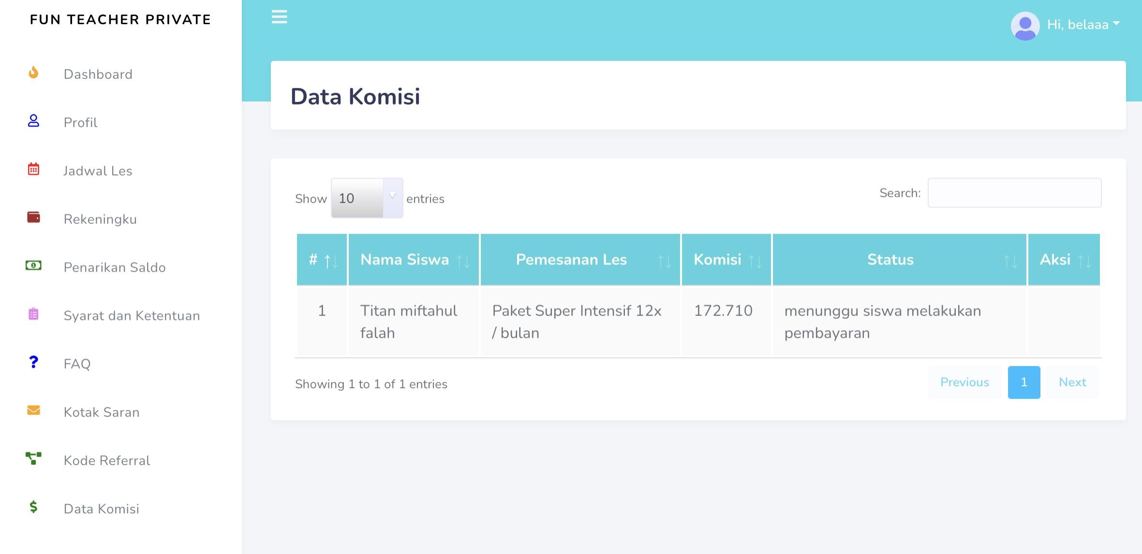Expand the Hi, belaaa user menu
This screenshot has width=1142, height=554.
click(1083, 25)
